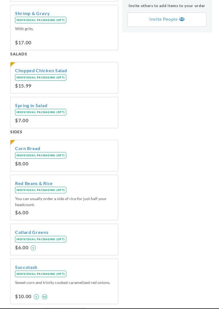
Task: Open the Corn Bread menu item
Action: click(x=28, y=148)
